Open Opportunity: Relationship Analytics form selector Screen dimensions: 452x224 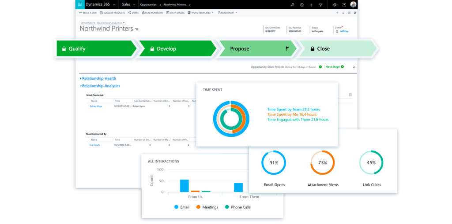(x=103, y=22)
